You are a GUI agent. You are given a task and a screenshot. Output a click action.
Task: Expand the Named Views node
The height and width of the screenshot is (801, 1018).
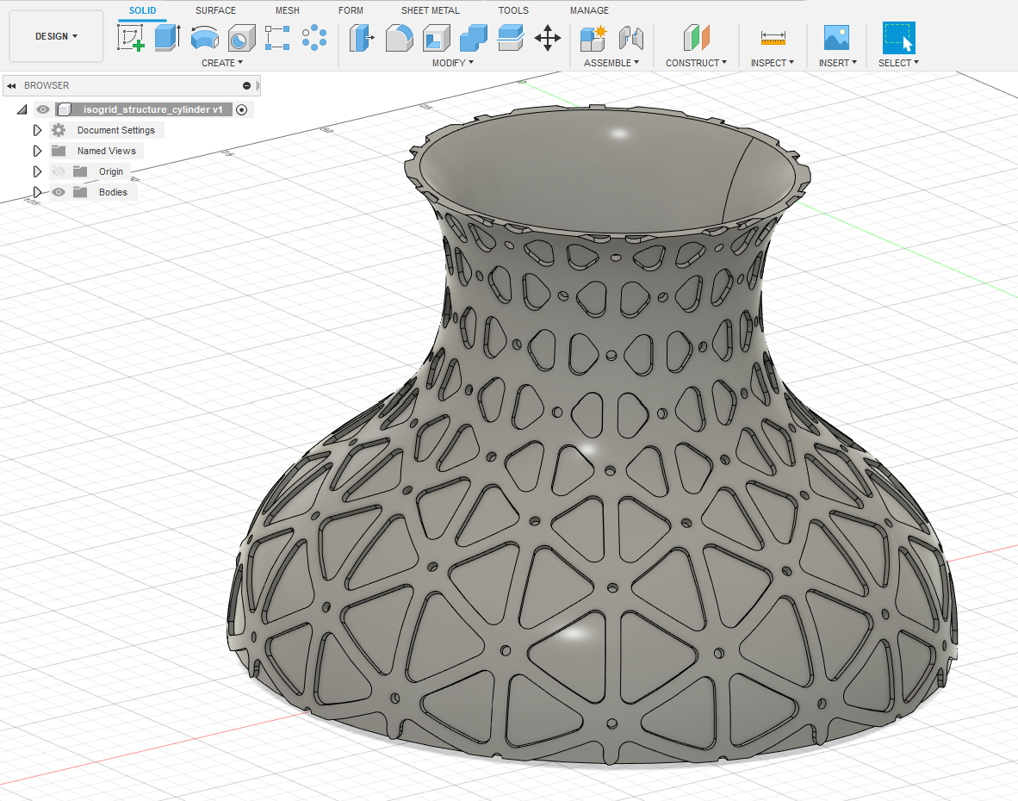click(37, 151)
